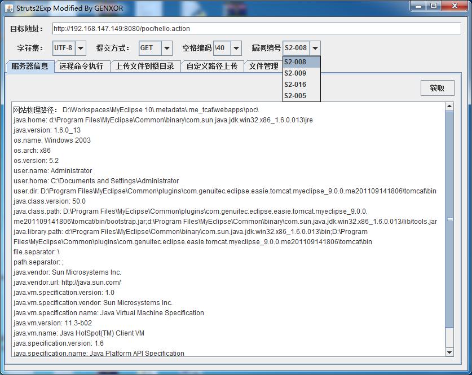Open the GET submit method dropdown
Viewport: 472px width, 375px height.
pyautogui.click(x=166, y=48)
